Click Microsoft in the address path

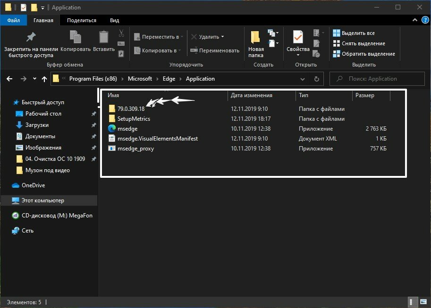coord(140,79)
